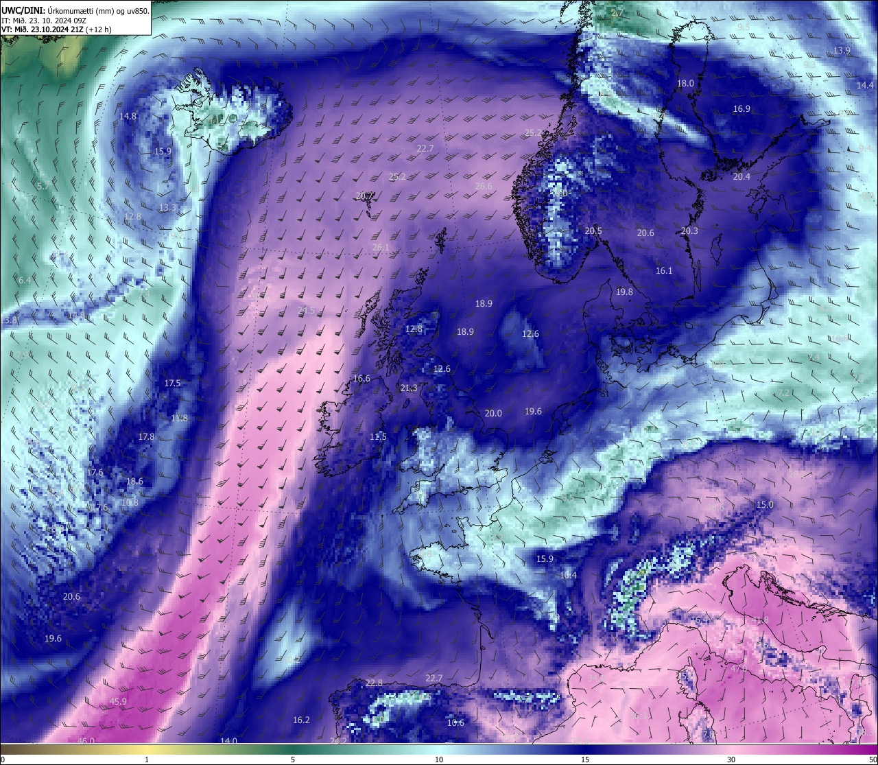Click the 21.3 value over Britain
The width and height of the screenshot is (878, 765).
click(409, 388)
